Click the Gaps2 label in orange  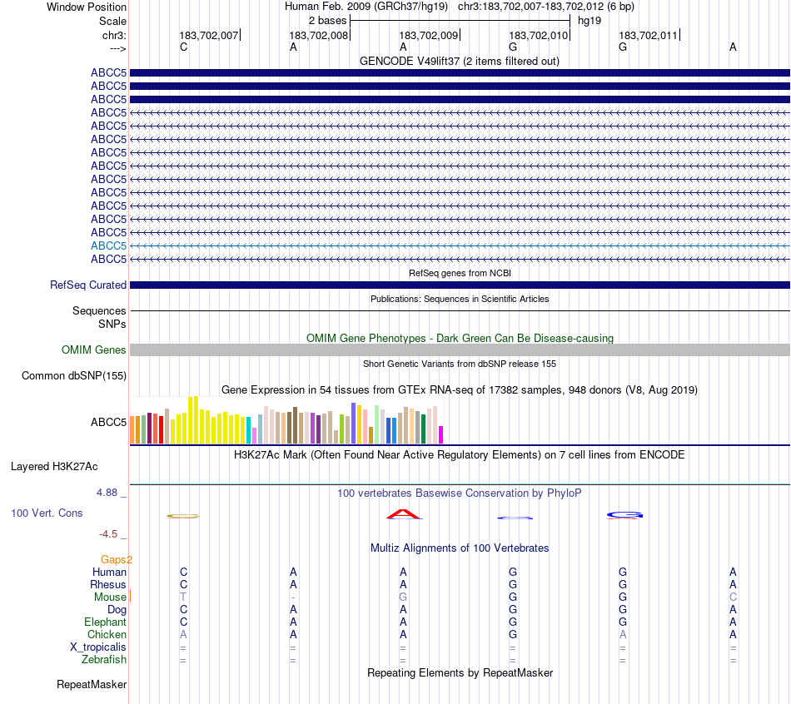(x=117, y=559)
